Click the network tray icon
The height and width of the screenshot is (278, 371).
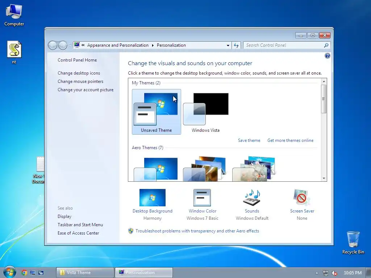326,273
